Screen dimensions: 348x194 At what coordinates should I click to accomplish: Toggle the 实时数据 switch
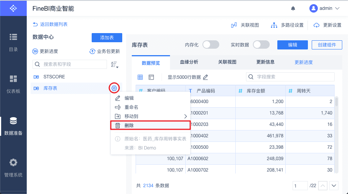tap(261, 45)
